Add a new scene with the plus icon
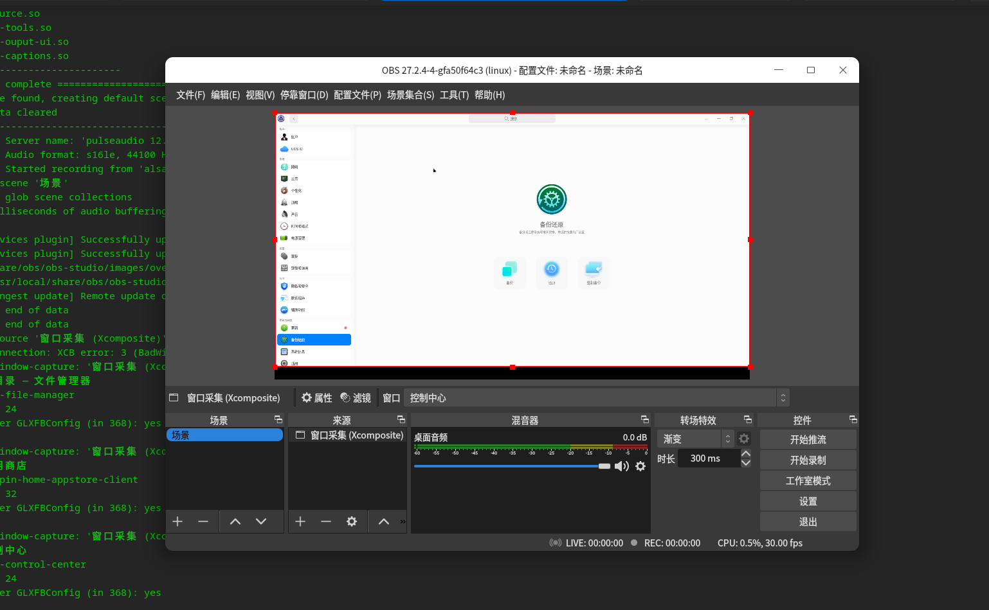 [177, 521]
